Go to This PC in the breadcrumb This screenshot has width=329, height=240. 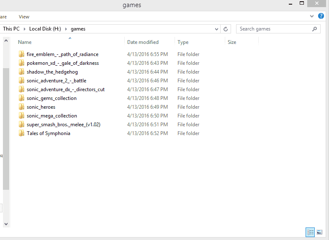pos(11,29)
